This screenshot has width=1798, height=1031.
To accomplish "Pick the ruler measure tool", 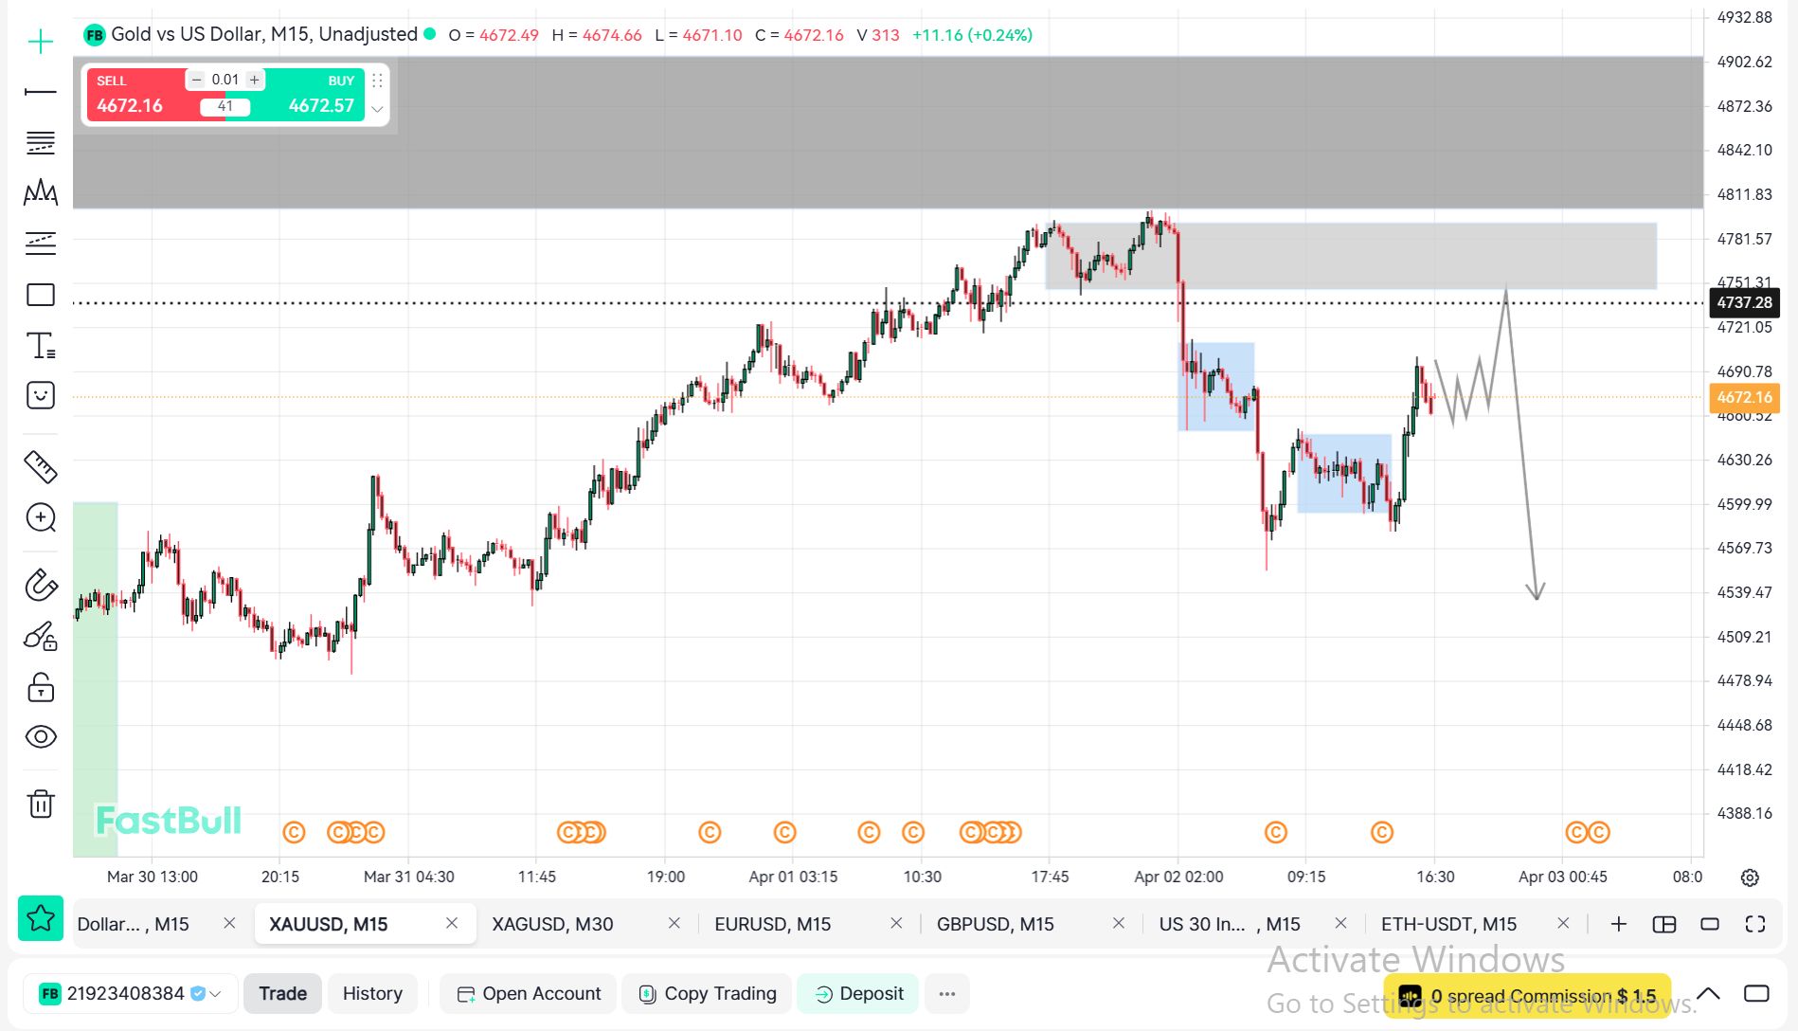I will 41,466.
